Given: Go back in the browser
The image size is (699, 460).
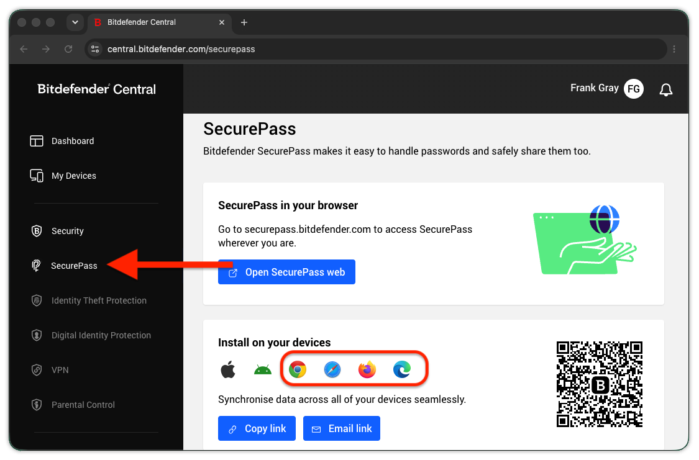Looking at the screenshot, I should (24, 49).
